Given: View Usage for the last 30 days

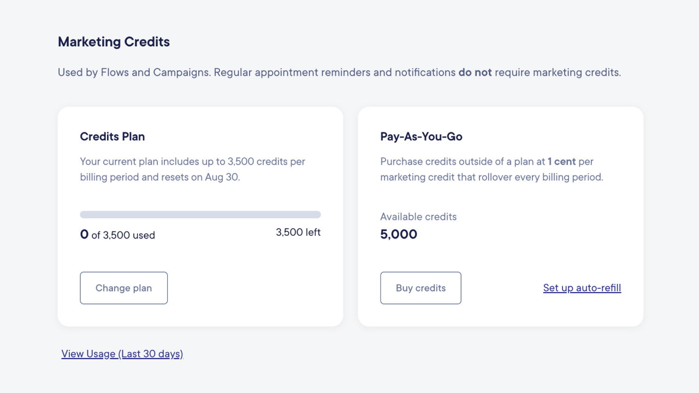Looking at the screenshot, I should coord(122,354).
